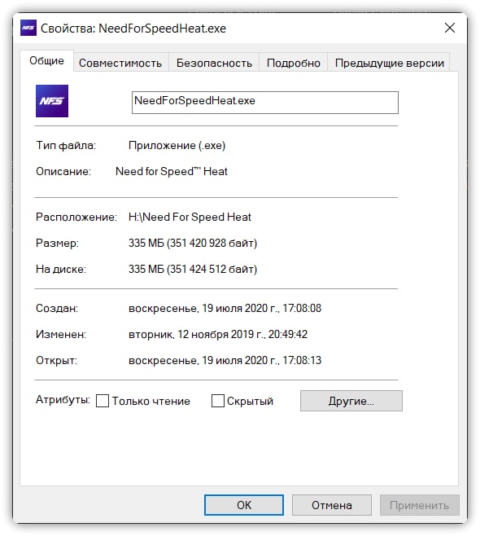Click the window title Свойства: NeedForSpeedHeat.exe

click(x=133, y=28)
